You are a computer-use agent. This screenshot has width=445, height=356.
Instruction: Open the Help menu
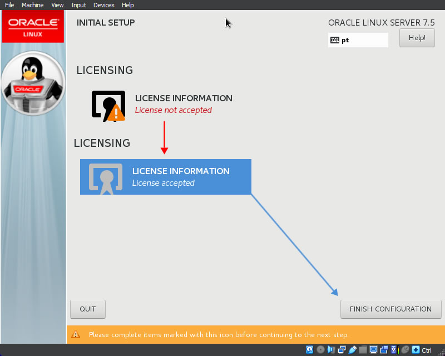click(127, 5)
